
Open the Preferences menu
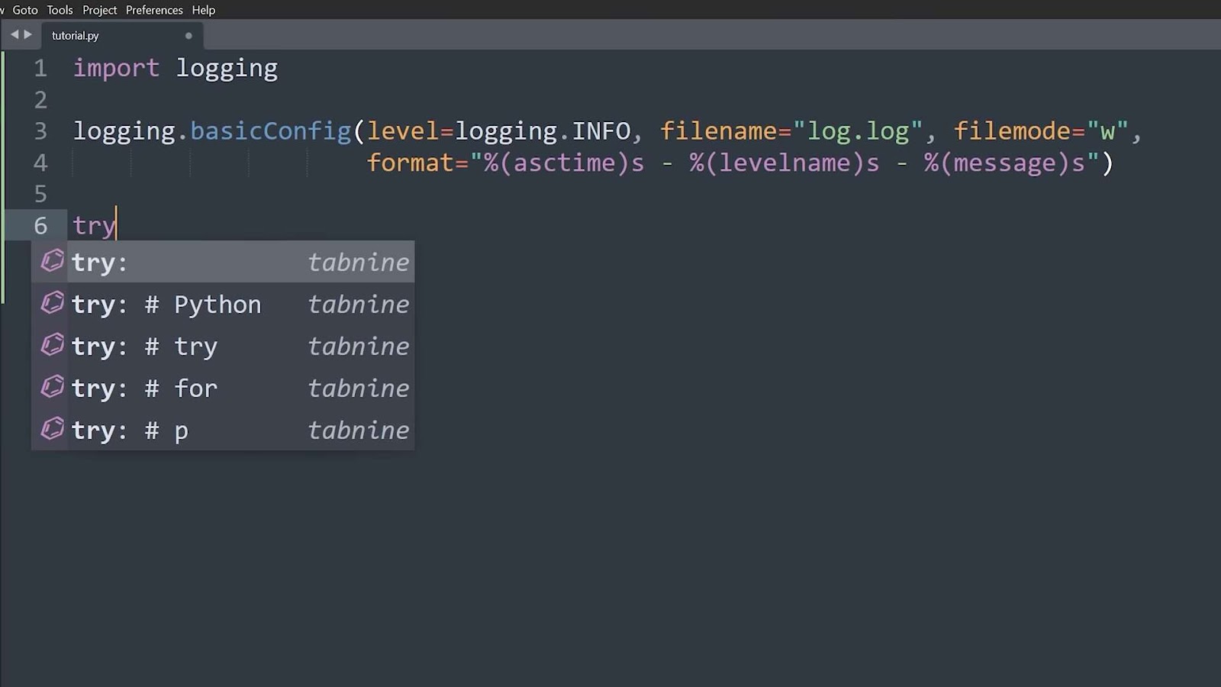coord(154,10)
